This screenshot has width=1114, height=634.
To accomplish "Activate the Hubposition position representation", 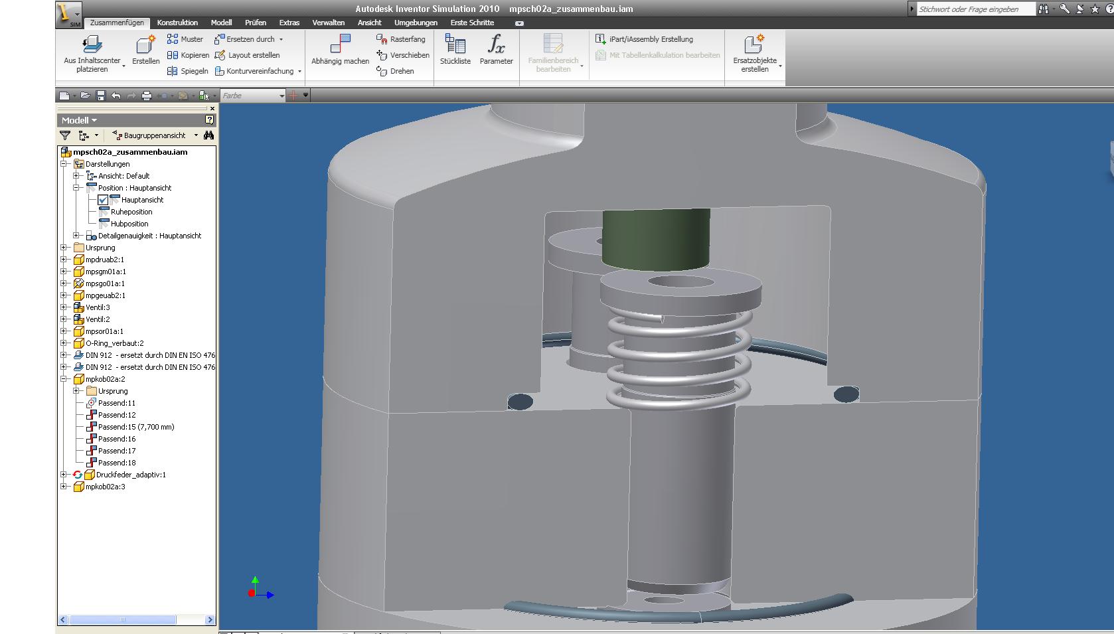I will pos(129,224).
